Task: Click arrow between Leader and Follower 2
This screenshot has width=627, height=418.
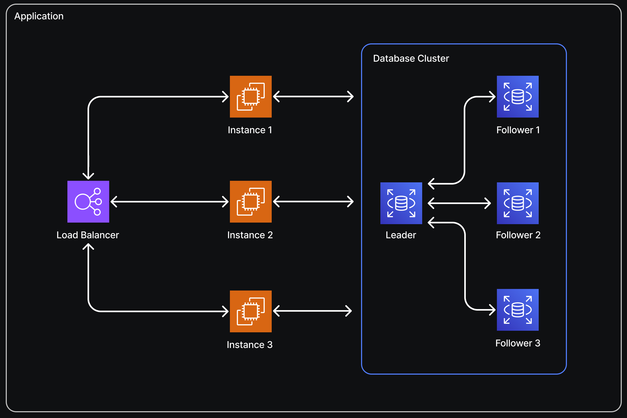Action: (x=459, y=204)
